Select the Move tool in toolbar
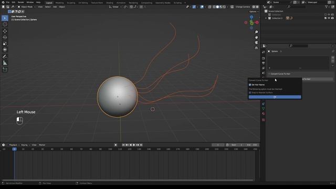336x189 pixels. (5, 31)
